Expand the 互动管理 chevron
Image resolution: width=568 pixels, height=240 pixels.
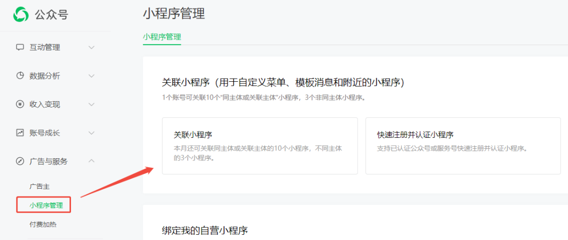[x=92, y=47]
